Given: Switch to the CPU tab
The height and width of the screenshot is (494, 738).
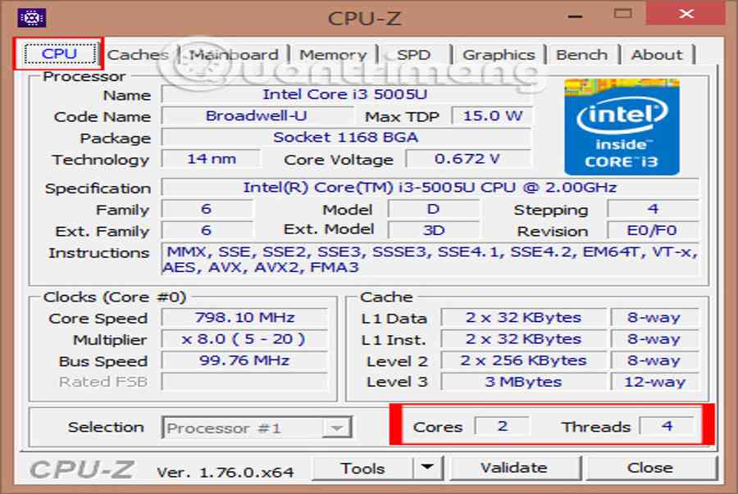Looking at the screenshot, I should tap(59, 53).
